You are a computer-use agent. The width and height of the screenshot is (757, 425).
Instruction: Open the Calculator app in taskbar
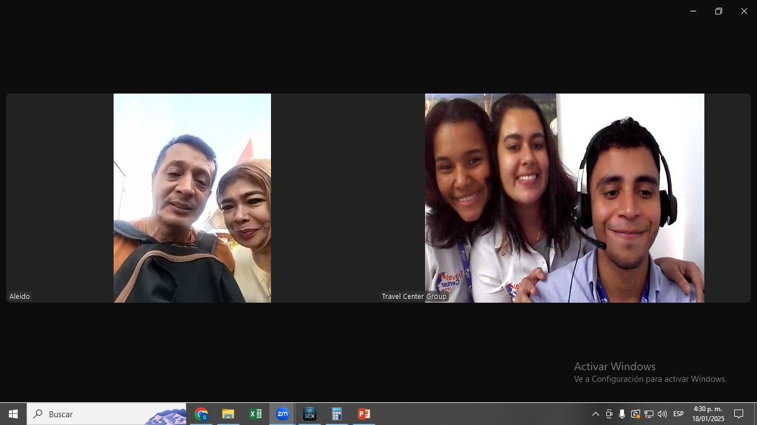336,414
